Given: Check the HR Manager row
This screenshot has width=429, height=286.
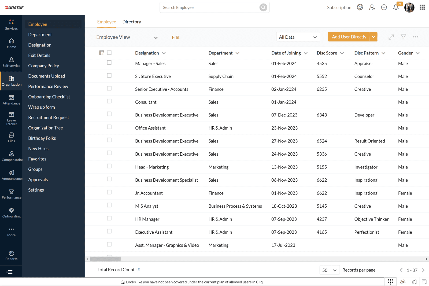Looking at the screenshot, I should [x=109, y=218].
